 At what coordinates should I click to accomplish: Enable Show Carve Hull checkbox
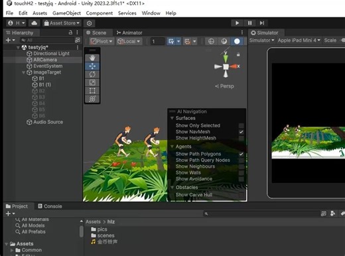click(241, 195)
